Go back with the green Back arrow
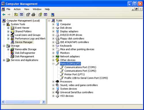144x110 pixels. pos(4,15)
